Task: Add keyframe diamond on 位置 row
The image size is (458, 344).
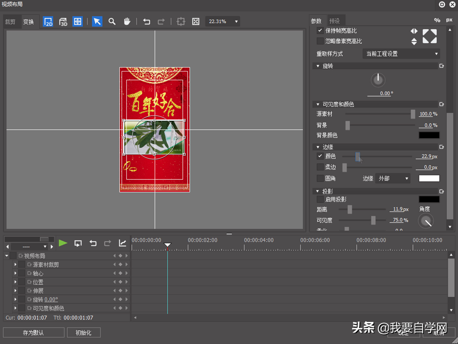Action: [120, 282]
